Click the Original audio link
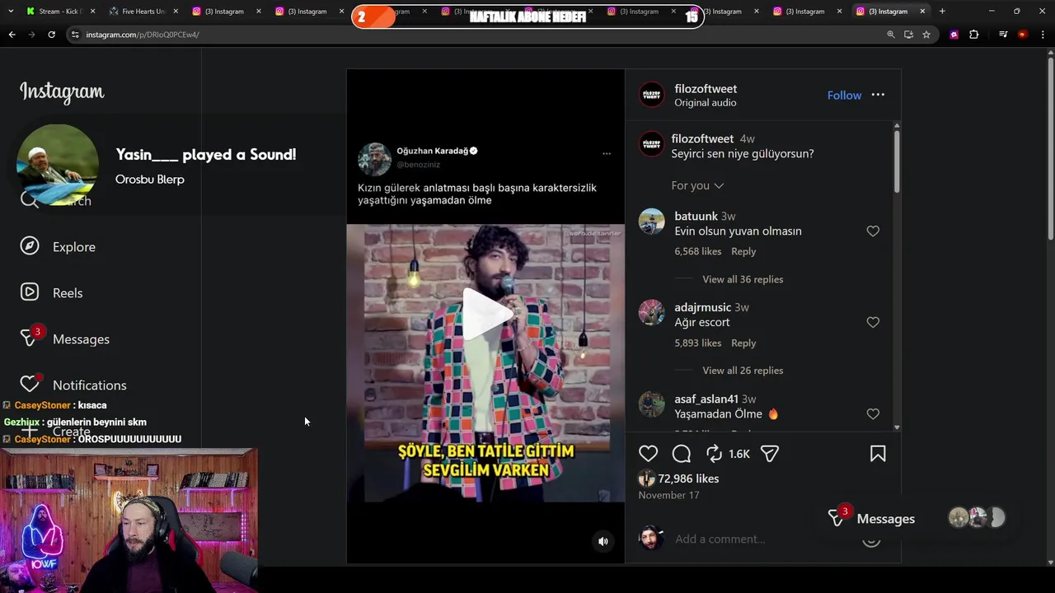Image resolution: width=1055 pixels, height=593 pixels. pos(706,103)
